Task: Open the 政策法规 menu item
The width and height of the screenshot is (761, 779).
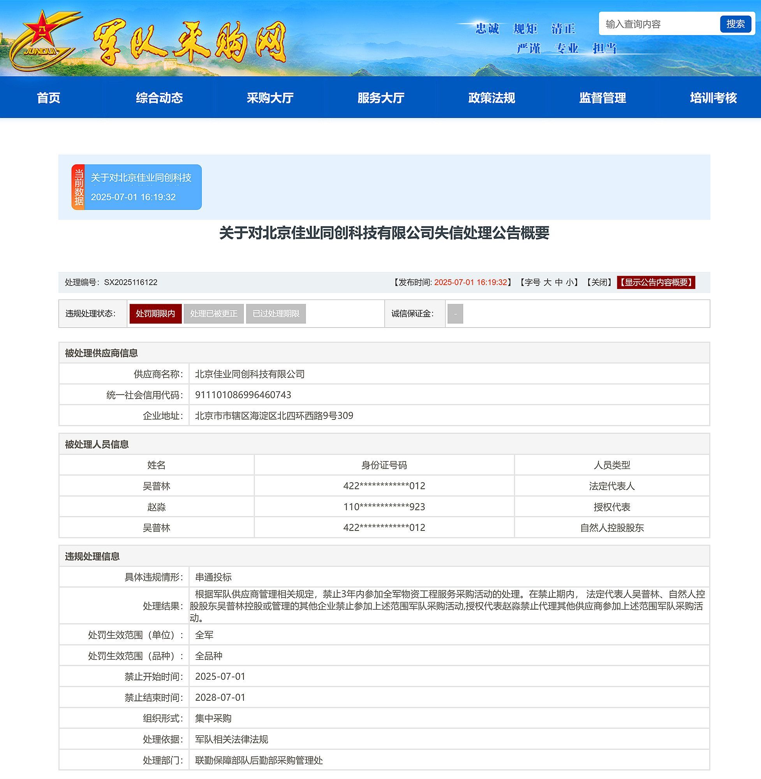Action: pyautogui.click(x=491, y=97)
